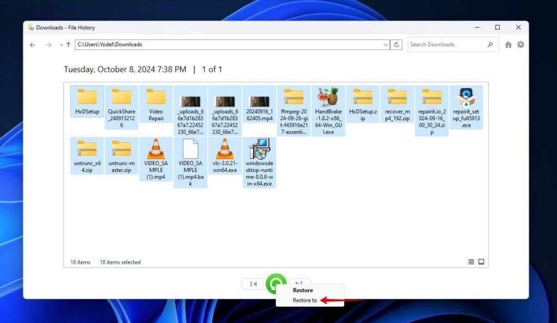Click inside the Search Downloads box

446,44
